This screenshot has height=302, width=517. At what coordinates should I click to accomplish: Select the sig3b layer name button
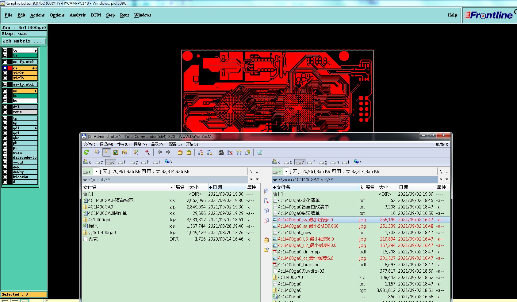pos(25,78)
